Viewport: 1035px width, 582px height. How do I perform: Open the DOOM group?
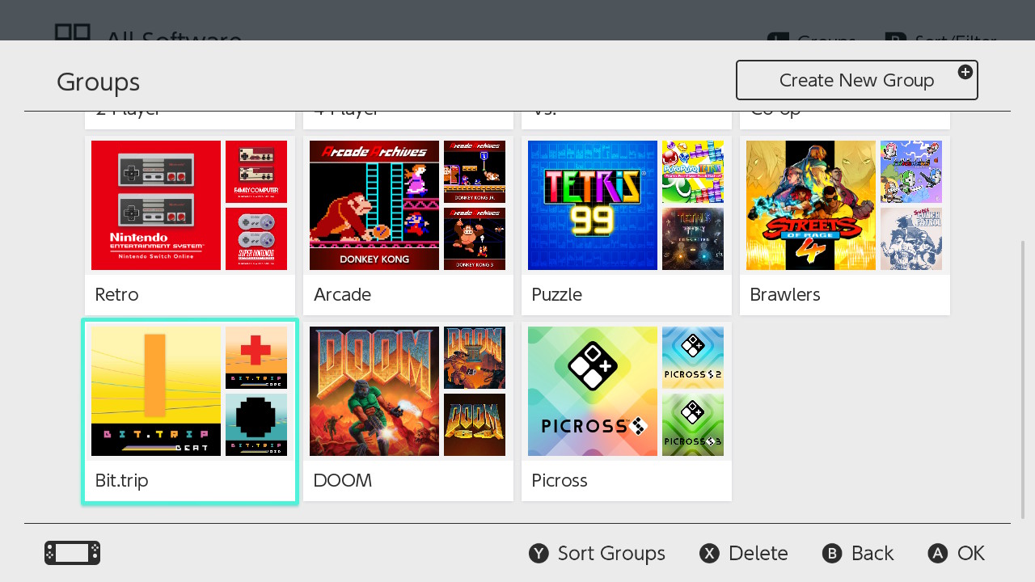click(x=408, y=411)
